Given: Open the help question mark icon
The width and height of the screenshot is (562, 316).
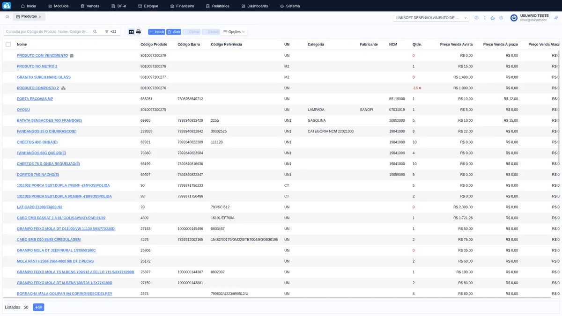Looking at the screenshot, I should [476, 18].
